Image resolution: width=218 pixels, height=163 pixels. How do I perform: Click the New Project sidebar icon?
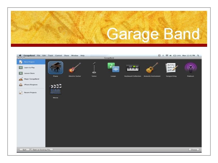(x=21, y=62)
